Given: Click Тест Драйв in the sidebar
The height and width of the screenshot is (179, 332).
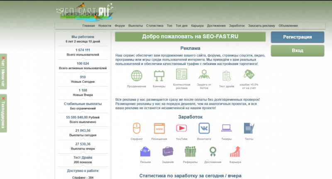Looking at the screenshot, I should 83,157.
